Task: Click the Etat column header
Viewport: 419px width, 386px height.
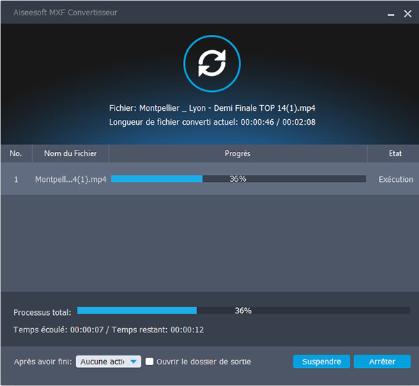Action: 395,153
